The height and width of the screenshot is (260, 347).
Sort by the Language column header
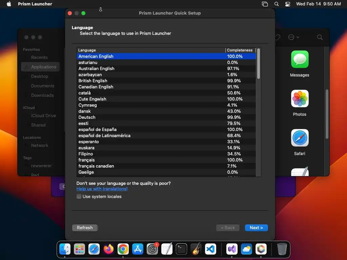click(151, 50)
